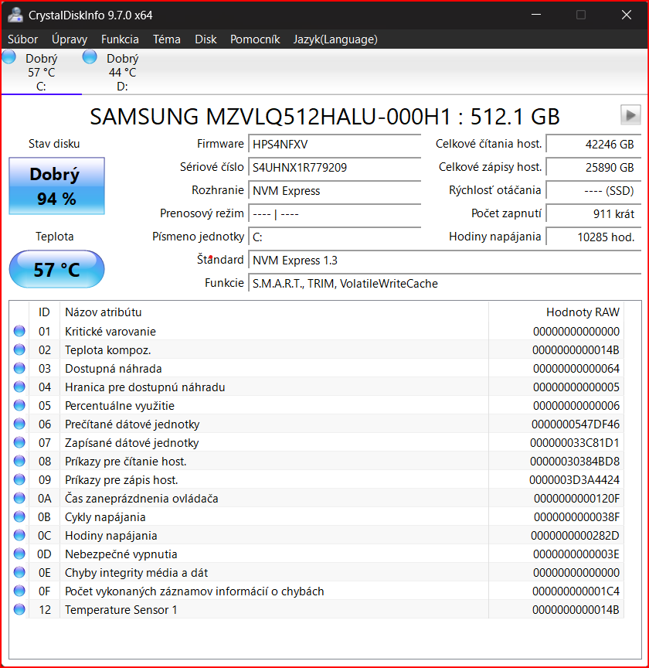Open the Pomocník menu
This screenshot has width=649, height=668.
255,39
